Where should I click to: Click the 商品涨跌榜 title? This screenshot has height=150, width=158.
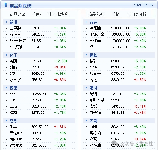[x=20, y=6]
